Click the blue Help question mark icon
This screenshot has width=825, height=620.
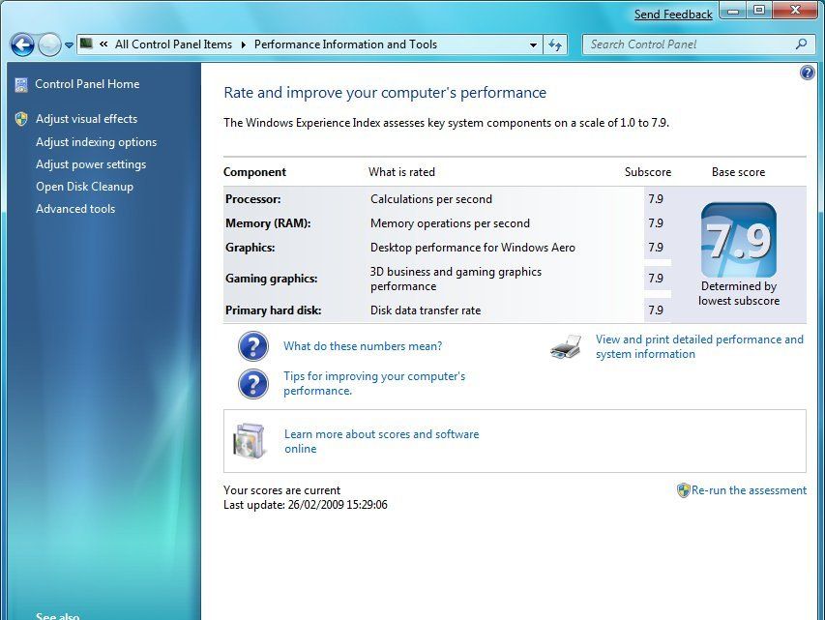[808, 73]
